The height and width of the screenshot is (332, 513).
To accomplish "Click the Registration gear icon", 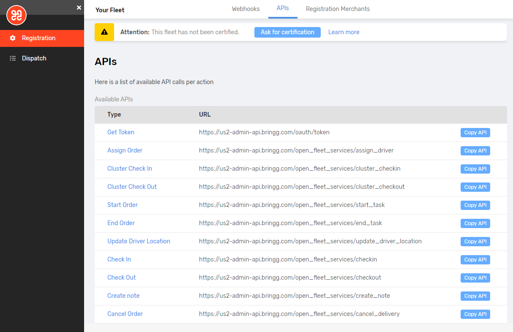I will [13, 38].
